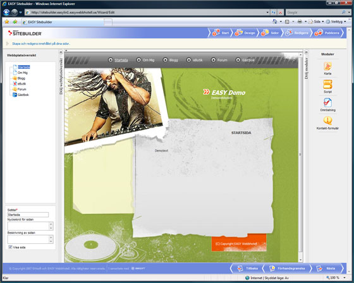Image resolution: width=354 pixels, height=283 pixels.
Task: Click the EASY Demo site title
Action: coord(228,92)
